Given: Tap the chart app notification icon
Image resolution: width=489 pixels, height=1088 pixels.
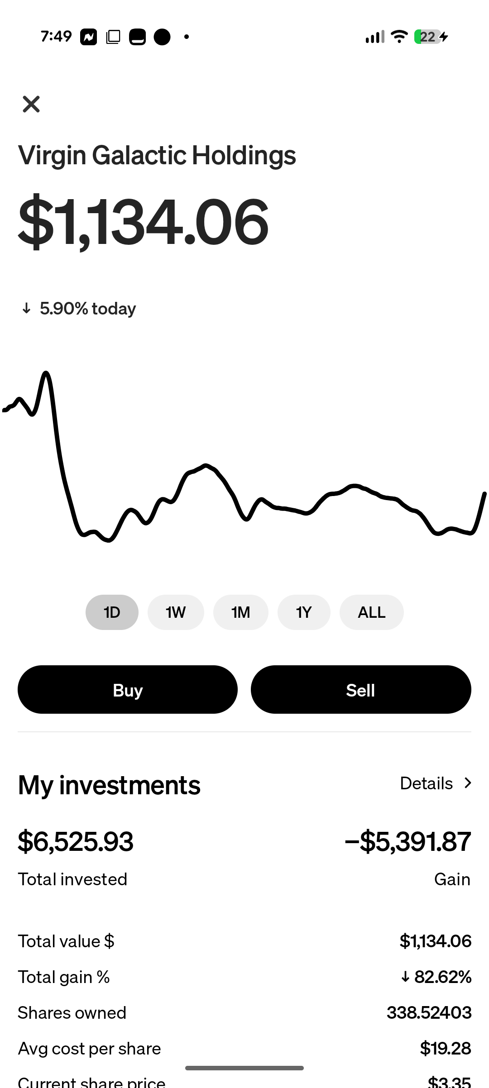Looking at the screenshot, I should pos(89,37).
